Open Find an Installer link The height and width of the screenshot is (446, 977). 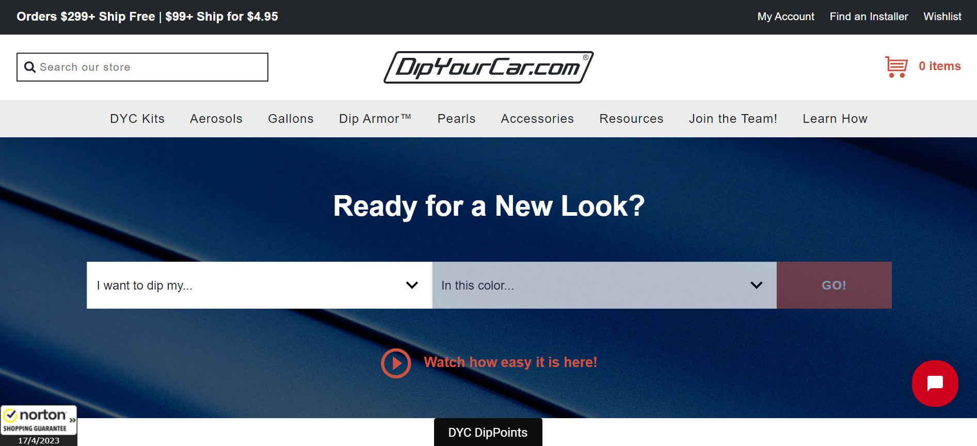point(869,17)
